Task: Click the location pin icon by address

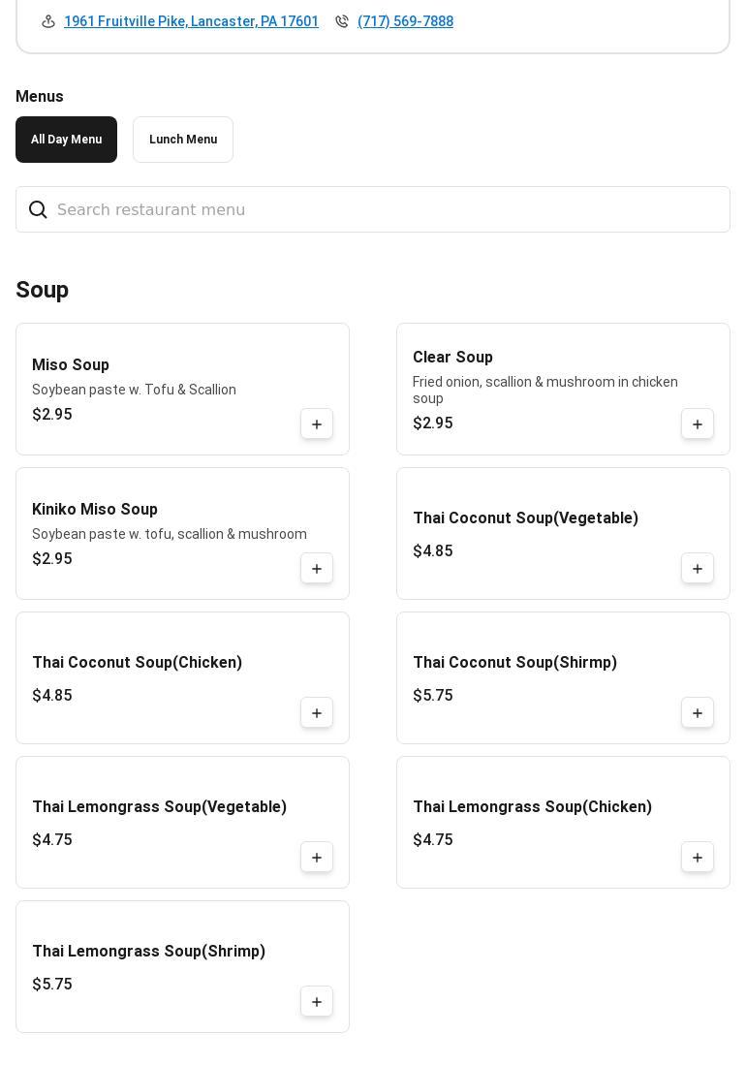Action: click(x=48, y=21)
